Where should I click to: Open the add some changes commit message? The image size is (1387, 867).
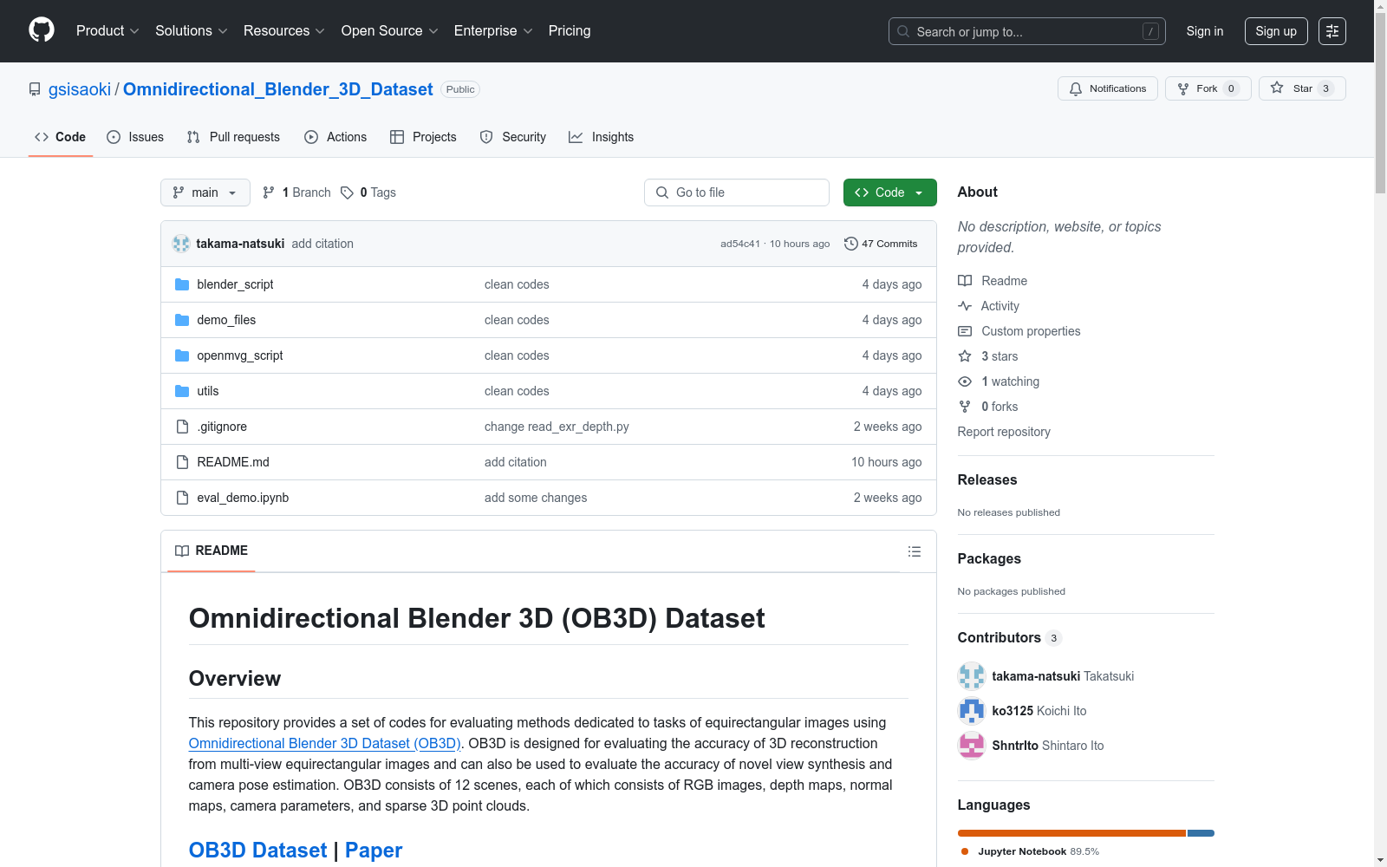point(536,498)
